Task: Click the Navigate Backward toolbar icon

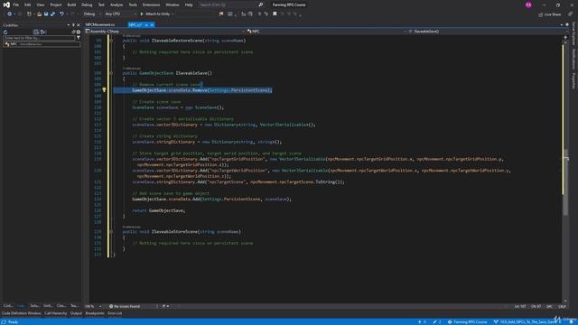Action: (x=9, y=14)
